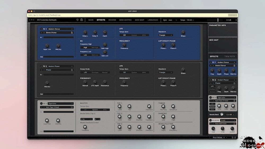Set FX 1 Frequency High to Mid-High

pos(95,48)
